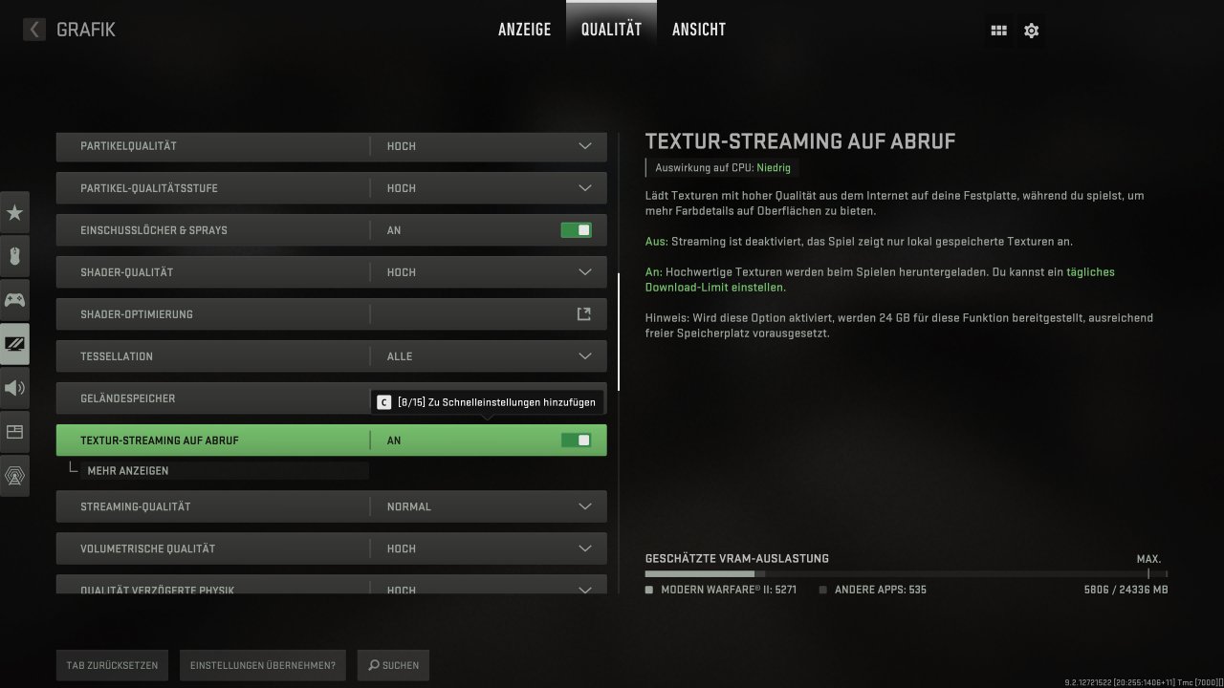Screen dimensions: 1224x688
Task: Open the grid menu icon at top right
Action: (998, 31)
